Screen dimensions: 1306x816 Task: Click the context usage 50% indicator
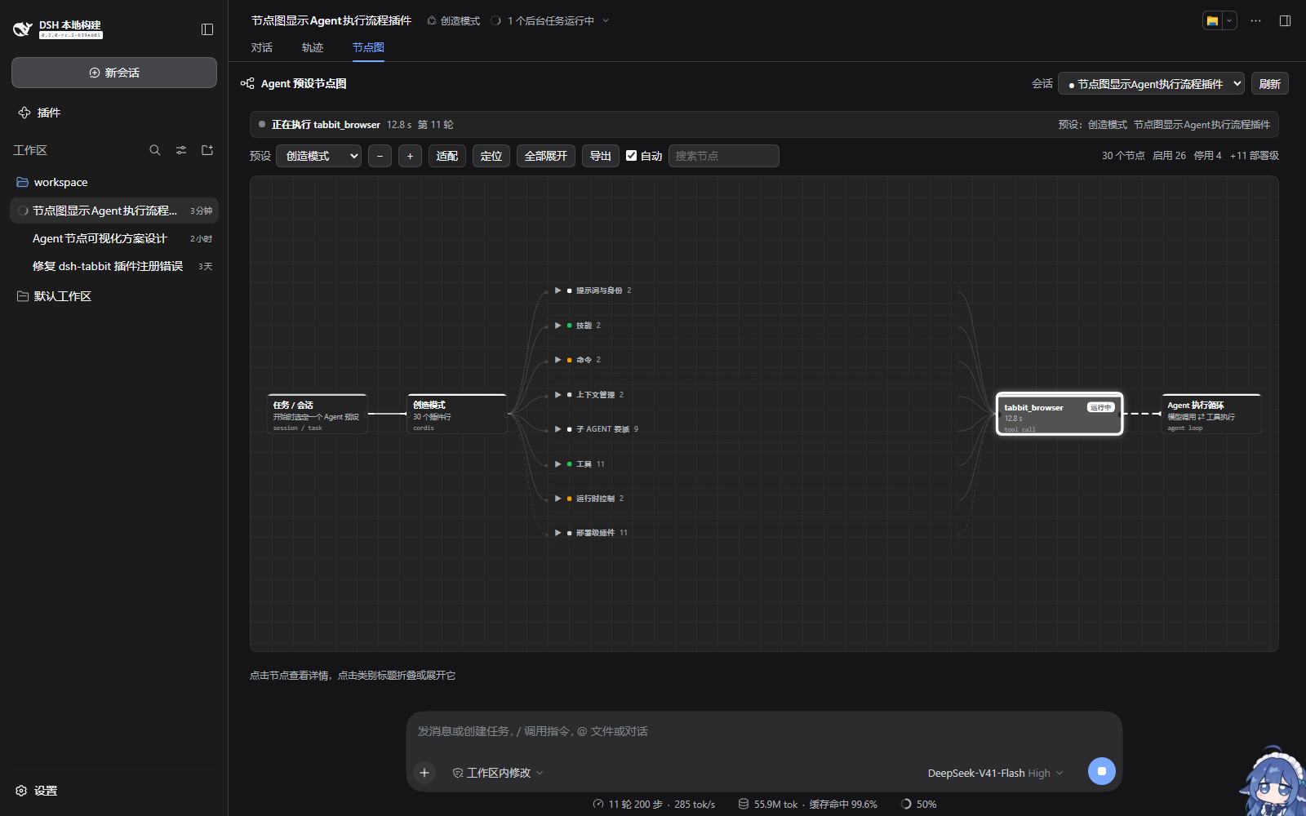[x=918, y=804]
